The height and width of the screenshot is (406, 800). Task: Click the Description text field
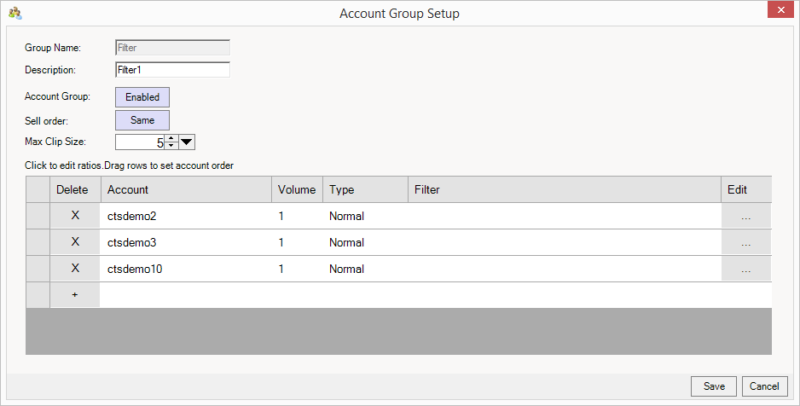click(x=172, y=70)
